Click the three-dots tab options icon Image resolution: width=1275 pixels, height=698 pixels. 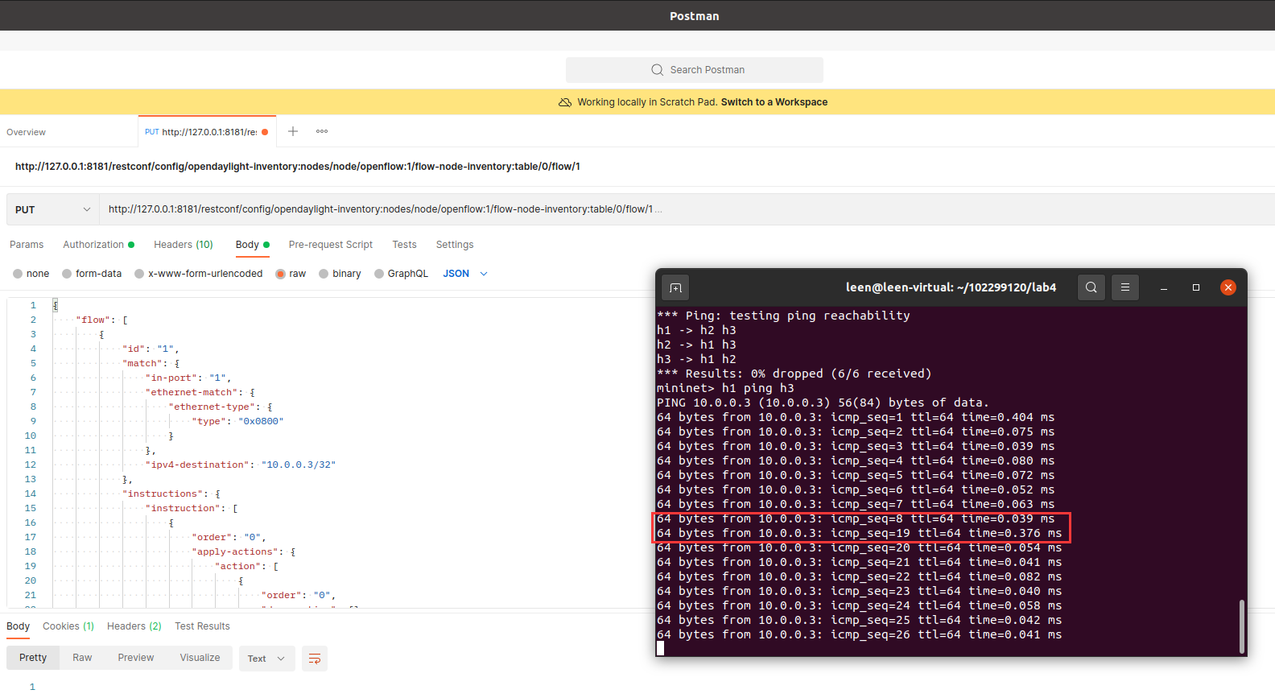coord(322,131)
